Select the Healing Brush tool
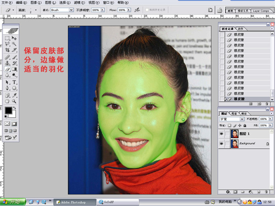Screen dimensions: 275x206 tap(7, 57)
